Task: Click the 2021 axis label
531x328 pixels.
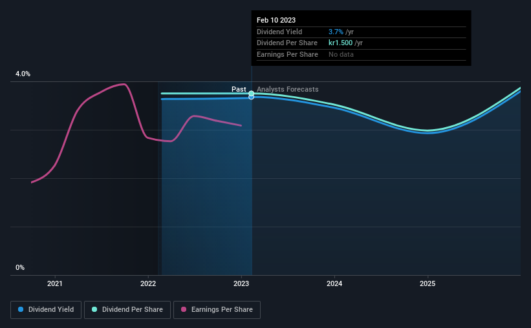Action: click(x=55, y=283)
